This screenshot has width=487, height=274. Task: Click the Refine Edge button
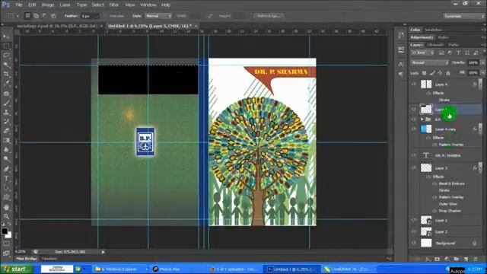click(269, 15)
